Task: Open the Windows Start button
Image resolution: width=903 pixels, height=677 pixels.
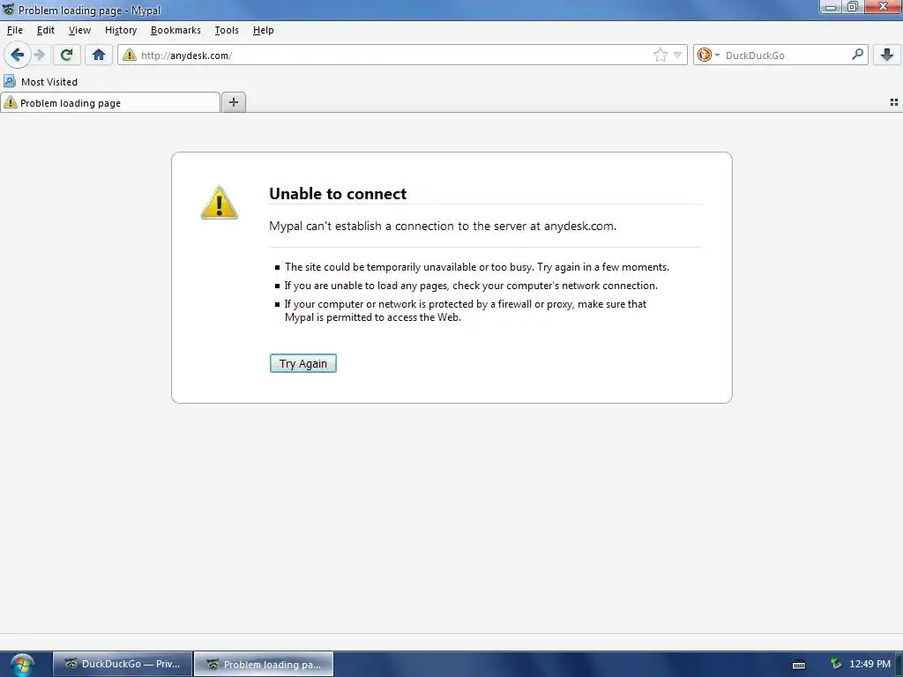Action: pyautogui.click(x=22, y=665)
